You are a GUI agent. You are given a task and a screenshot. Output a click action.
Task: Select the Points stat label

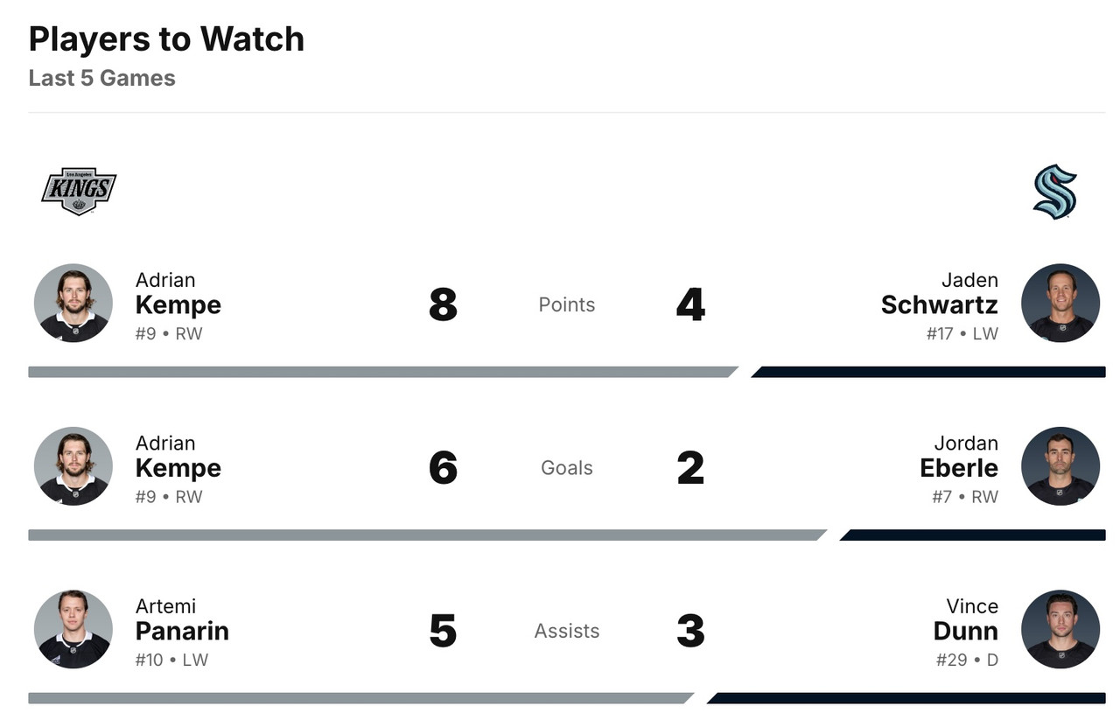point(567,304)
